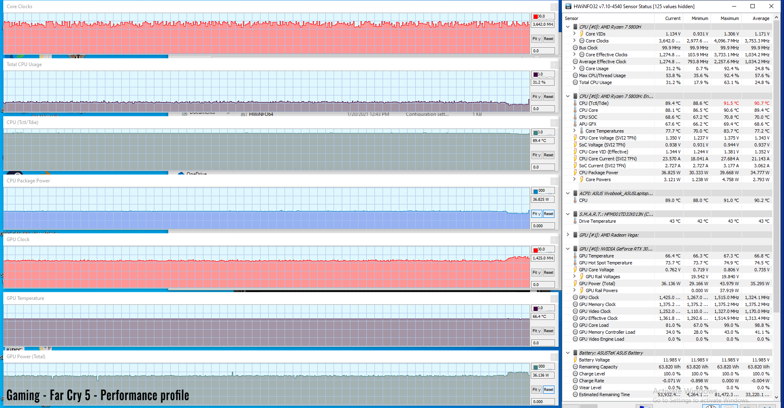Expand the AMD Radeon Vega GPU group

[x=568, y=235]
